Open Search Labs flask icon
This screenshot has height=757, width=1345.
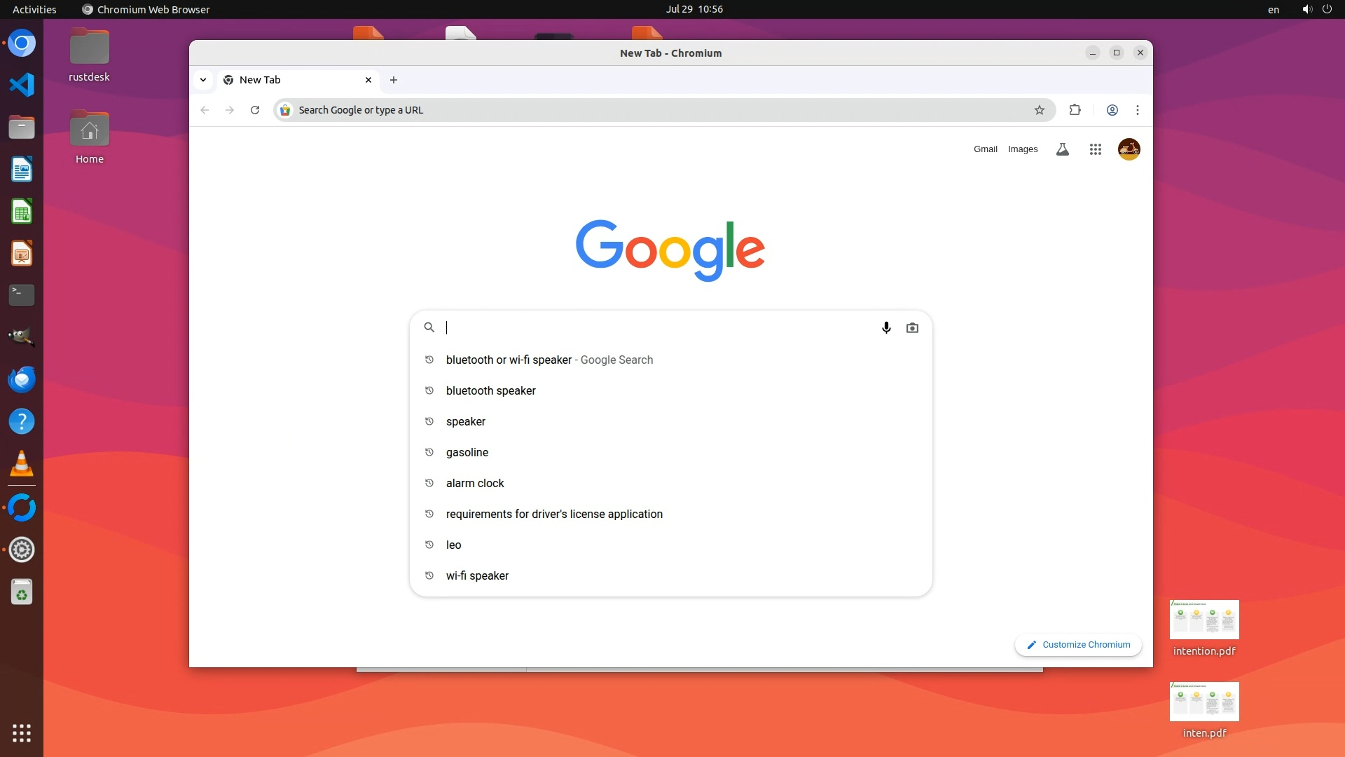click(x=1063, y=149)
